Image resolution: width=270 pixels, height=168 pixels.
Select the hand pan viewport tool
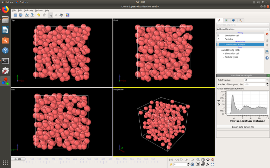[203, 160]
